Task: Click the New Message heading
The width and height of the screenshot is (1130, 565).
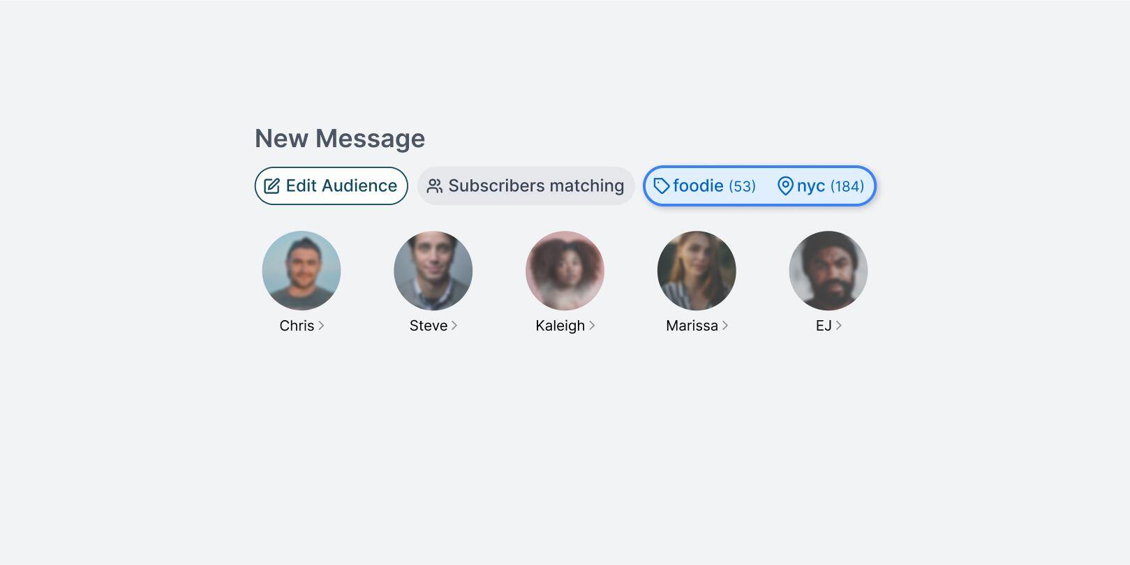Action: pos(339,138)
